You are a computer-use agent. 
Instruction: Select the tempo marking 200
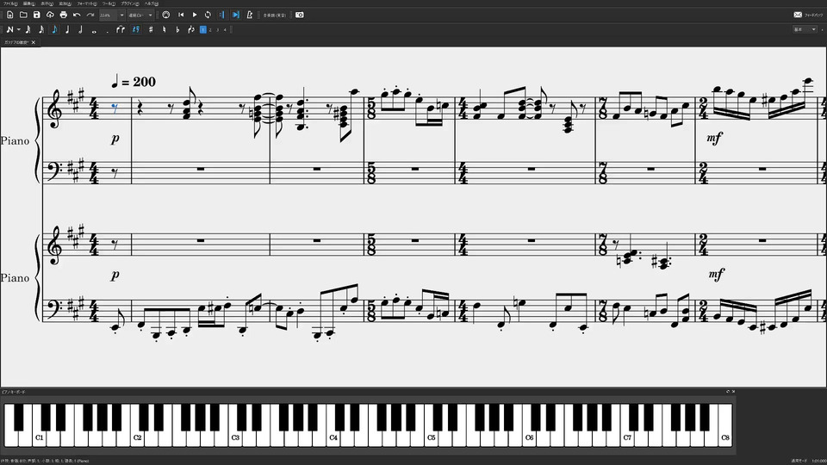134,82
